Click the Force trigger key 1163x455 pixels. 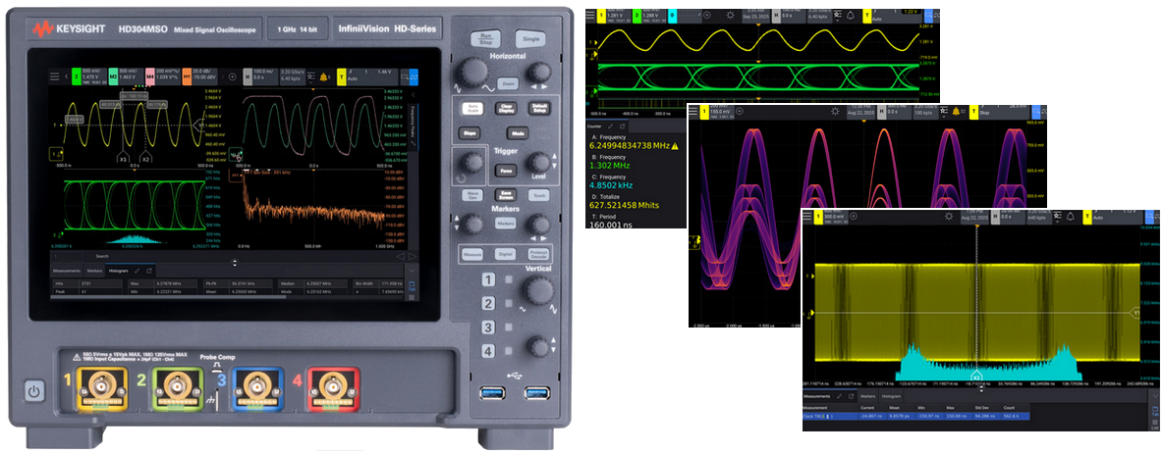(506, 171)
